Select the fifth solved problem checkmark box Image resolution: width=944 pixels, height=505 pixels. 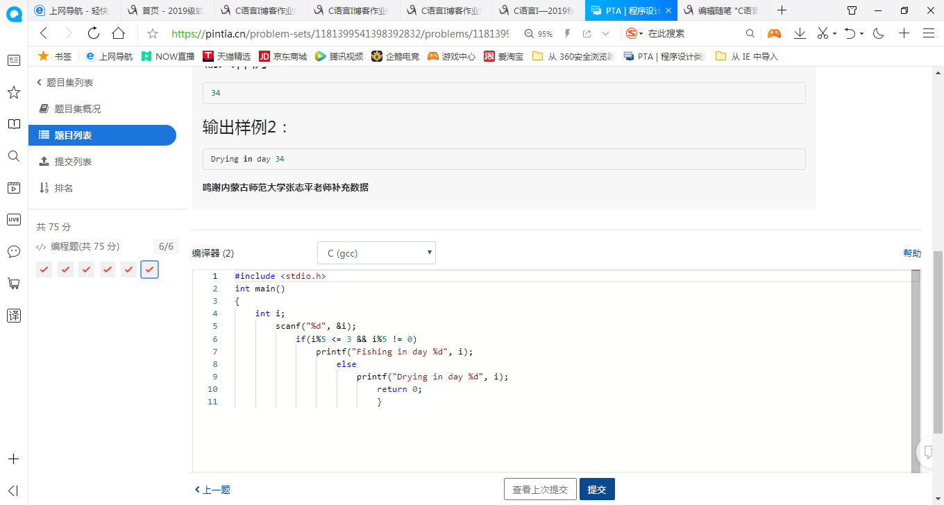point(128,269)
